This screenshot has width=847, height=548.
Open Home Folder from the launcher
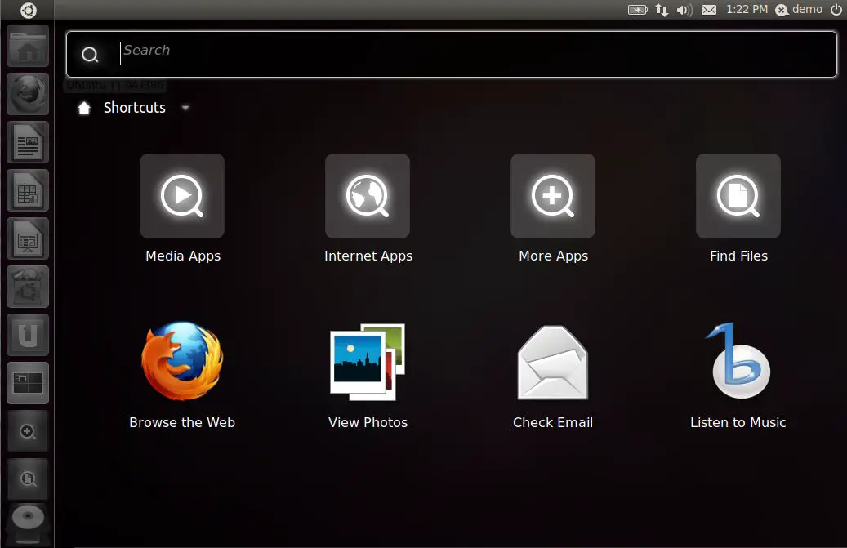(x=28, y=47)
